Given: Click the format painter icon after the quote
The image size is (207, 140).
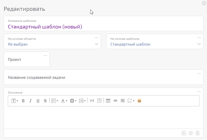Looking at the screenshot, I should coord(99,101).
